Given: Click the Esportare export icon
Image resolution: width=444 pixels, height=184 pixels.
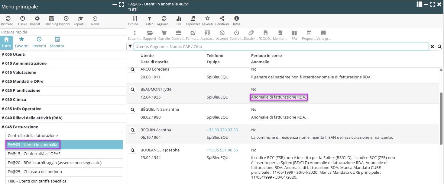Looking at the screenshot, I should pyautogui.click(x=193, y=19).
